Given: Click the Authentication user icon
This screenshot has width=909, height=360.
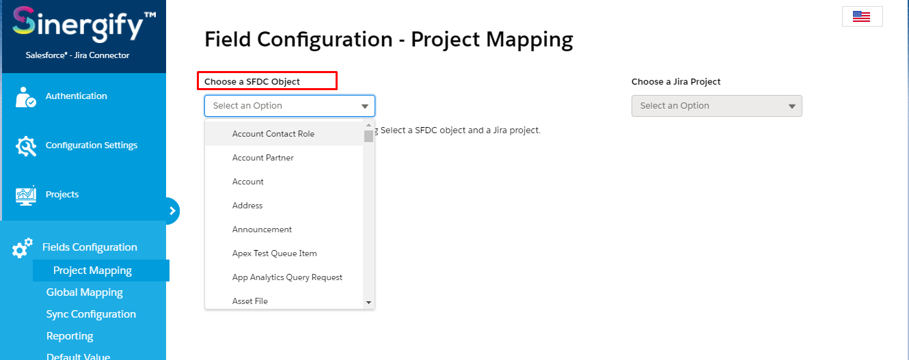Looking at the screenshot, I should pos(25,97).
